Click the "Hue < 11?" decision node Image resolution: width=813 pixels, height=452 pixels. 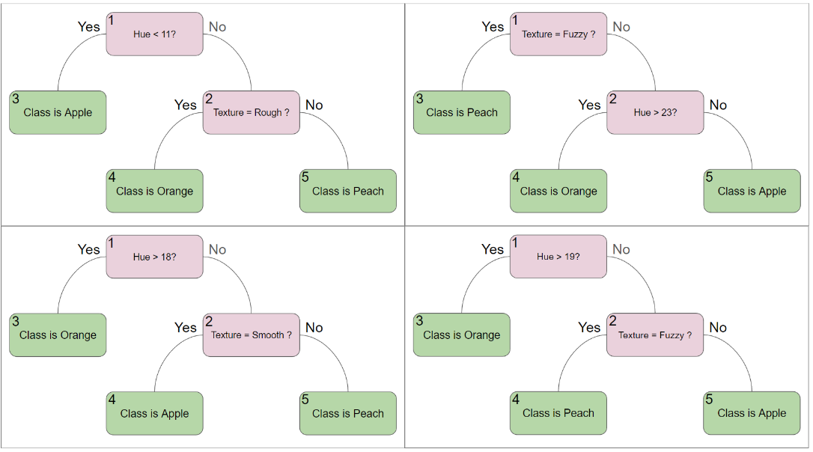[x=154, y=34]
